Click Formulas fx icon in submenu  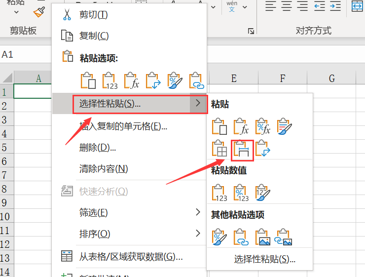click(241, 126)
